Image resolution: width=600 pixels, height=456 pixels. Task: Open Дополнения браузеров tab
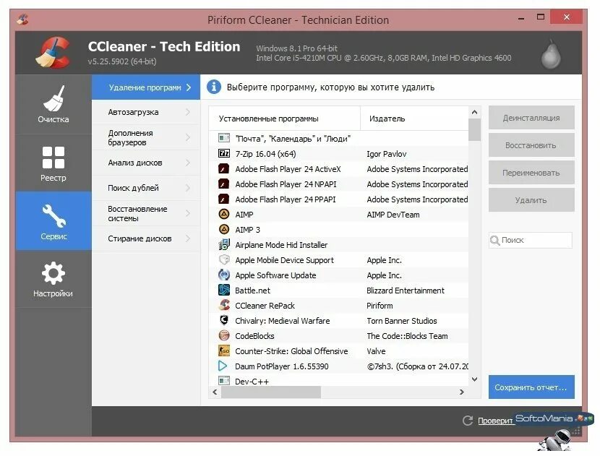pos(146,138)
